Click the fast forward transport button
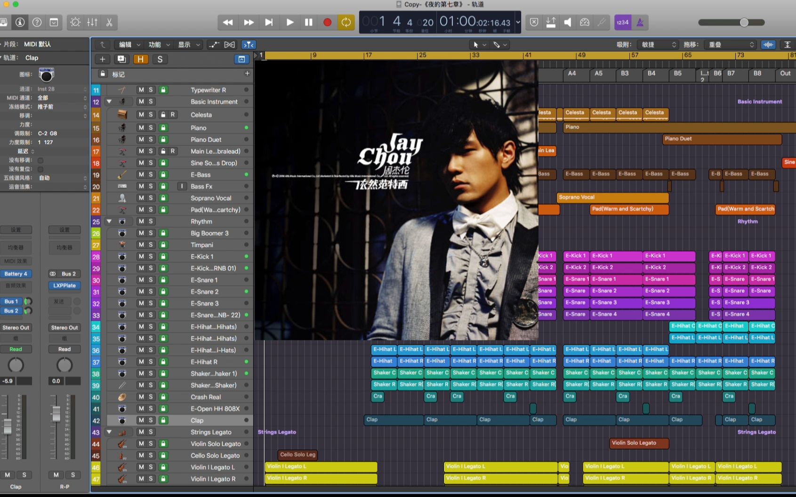This screenshot has width=796, height=497. (x=249, y=22)
